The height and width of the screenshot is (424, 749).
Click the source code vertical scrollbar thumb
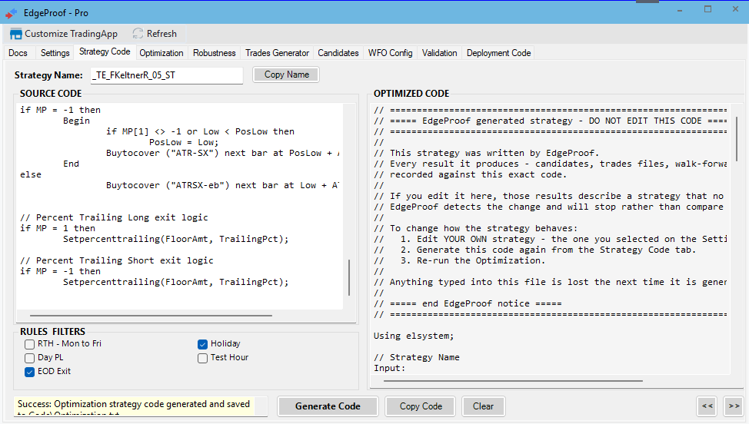[349, 277]
